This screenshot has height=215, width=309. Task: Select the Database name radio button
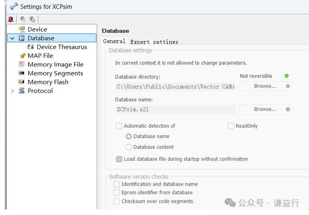(x=129, y=136)
